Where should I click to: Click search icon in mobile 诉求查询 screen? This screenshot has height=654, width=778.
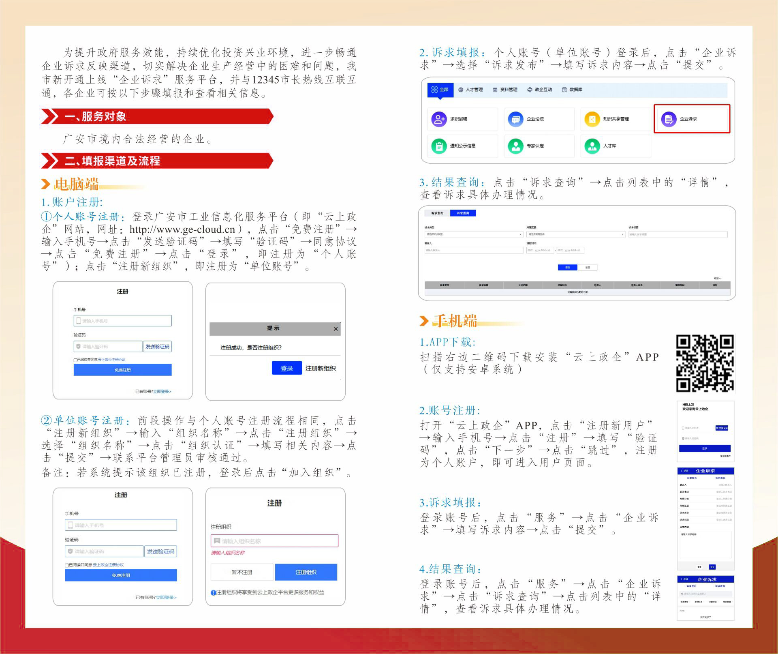tap(682, 594)
